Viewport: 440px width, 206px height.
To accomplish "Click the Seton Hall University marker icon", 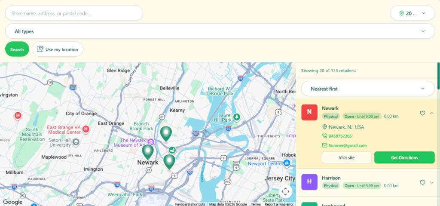I will pyautogui.click(x=76, y=142).
